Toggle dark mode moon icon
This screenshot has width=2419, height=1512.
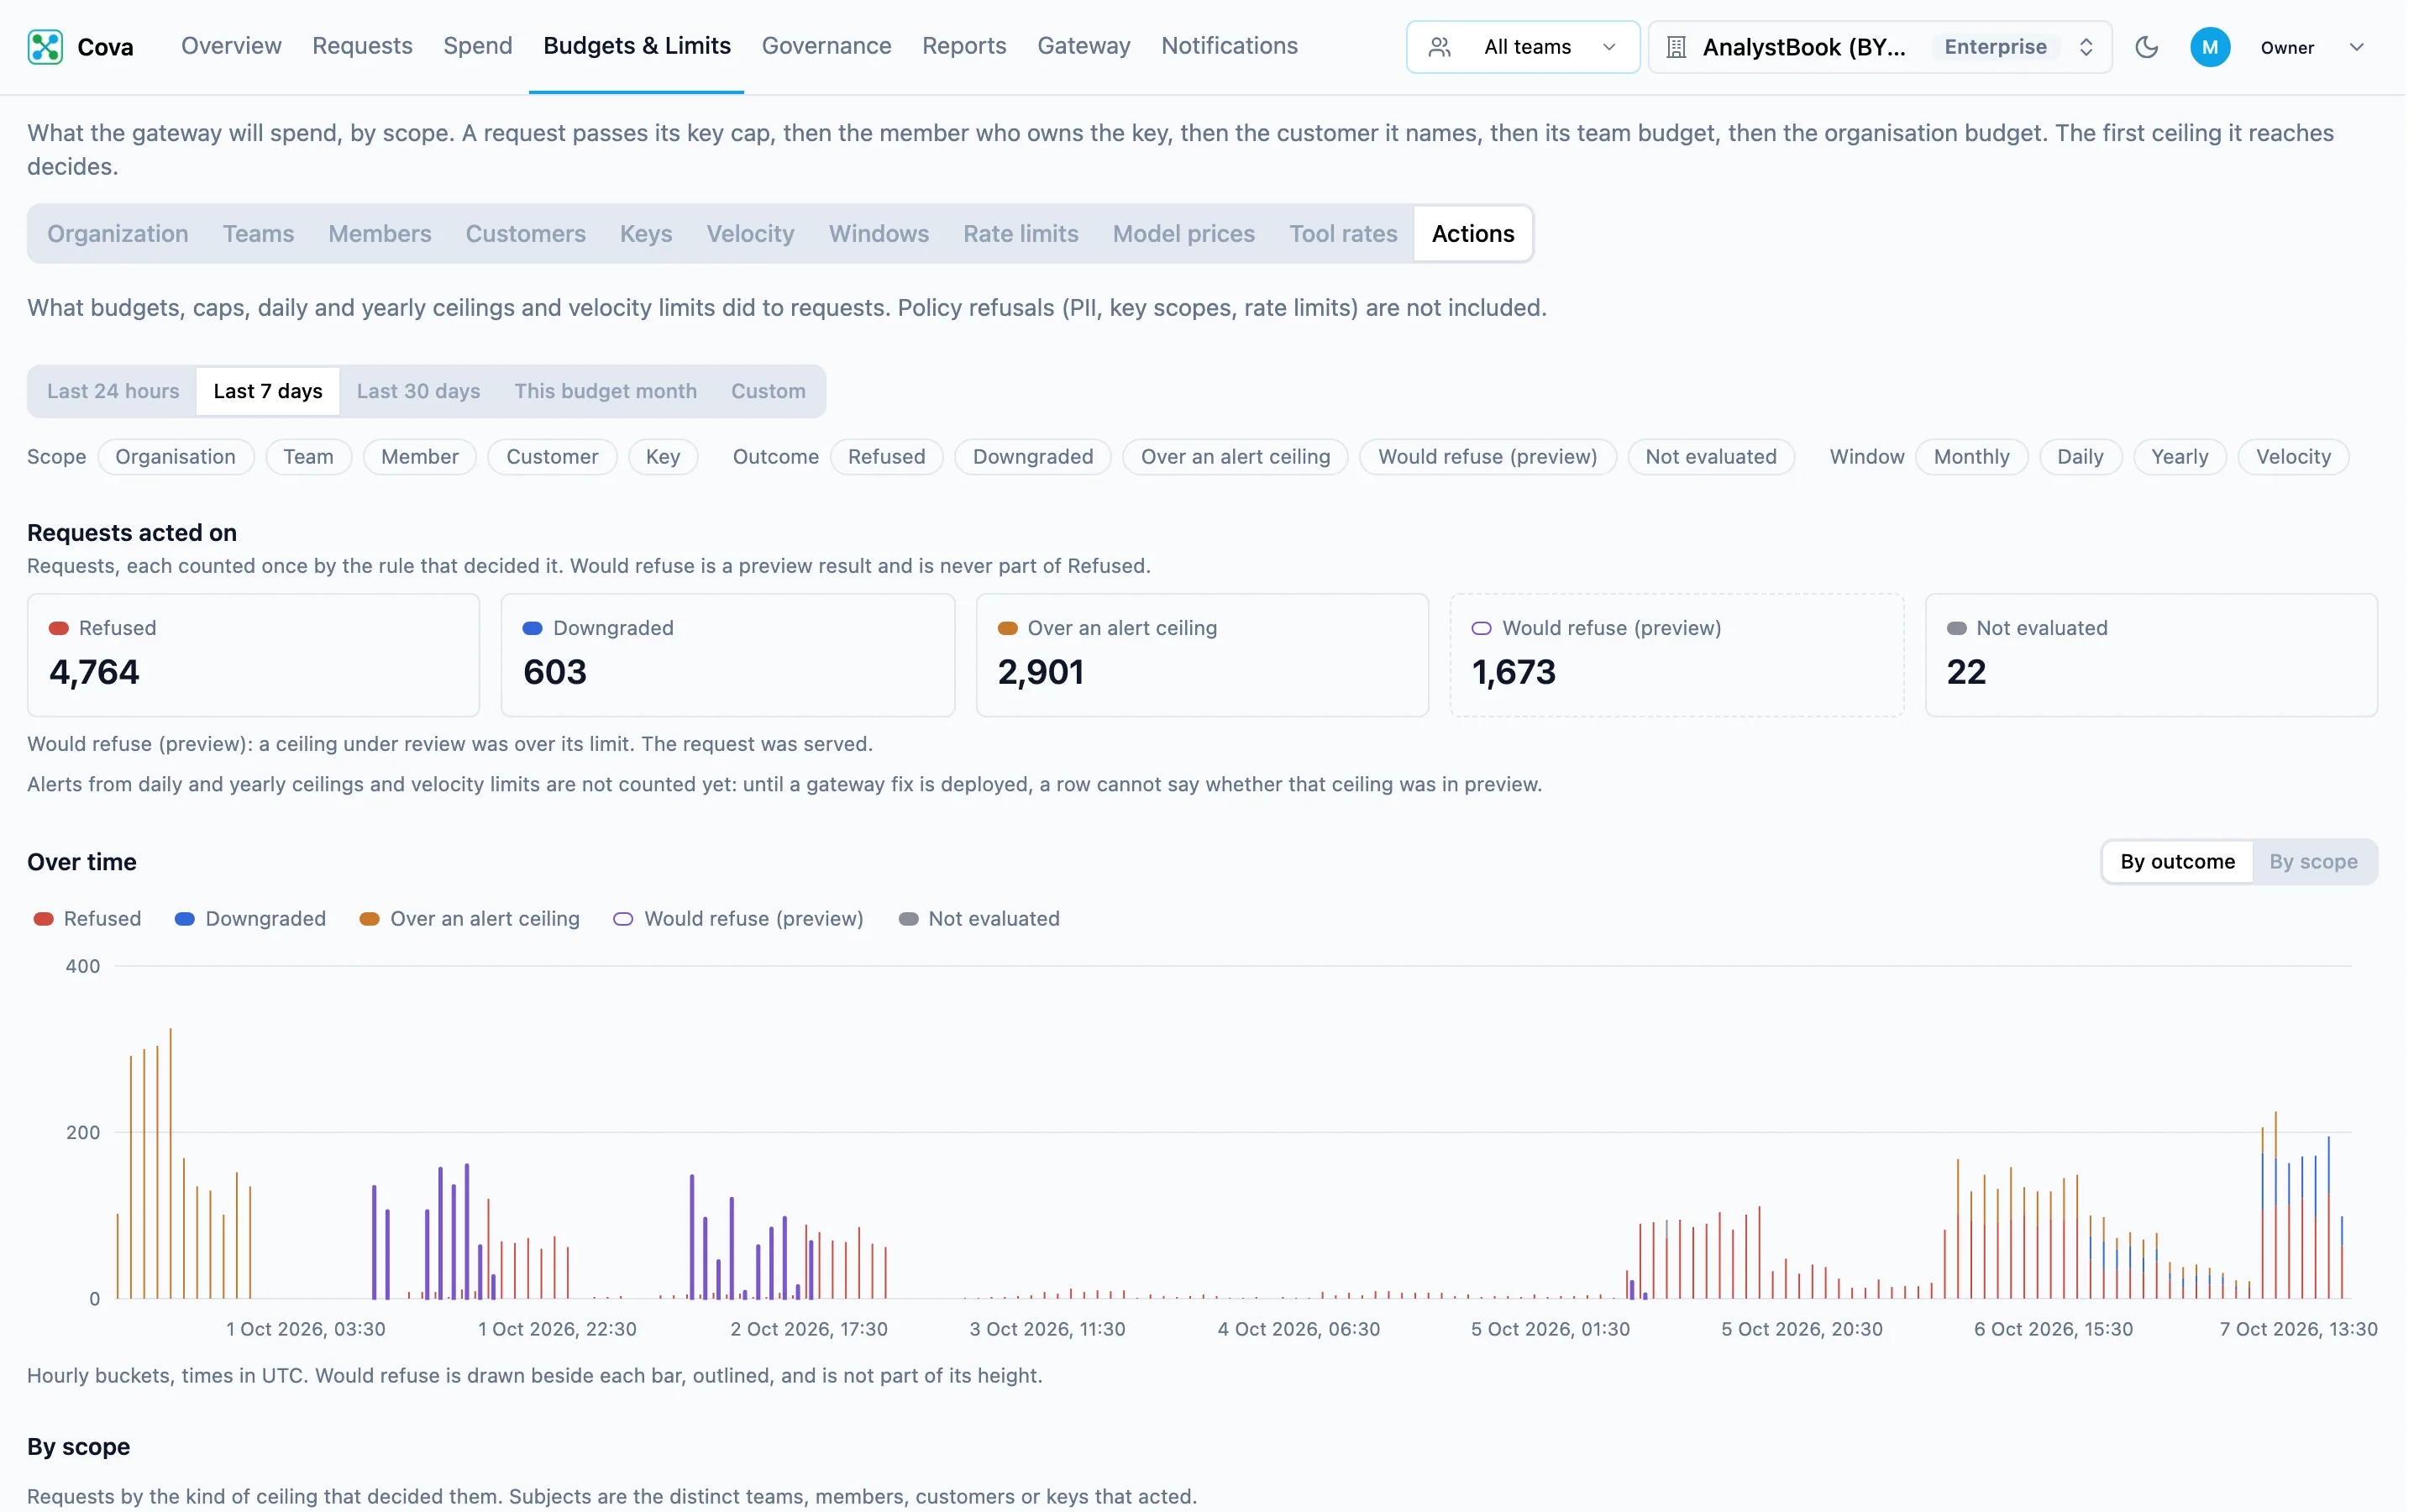2147,47
